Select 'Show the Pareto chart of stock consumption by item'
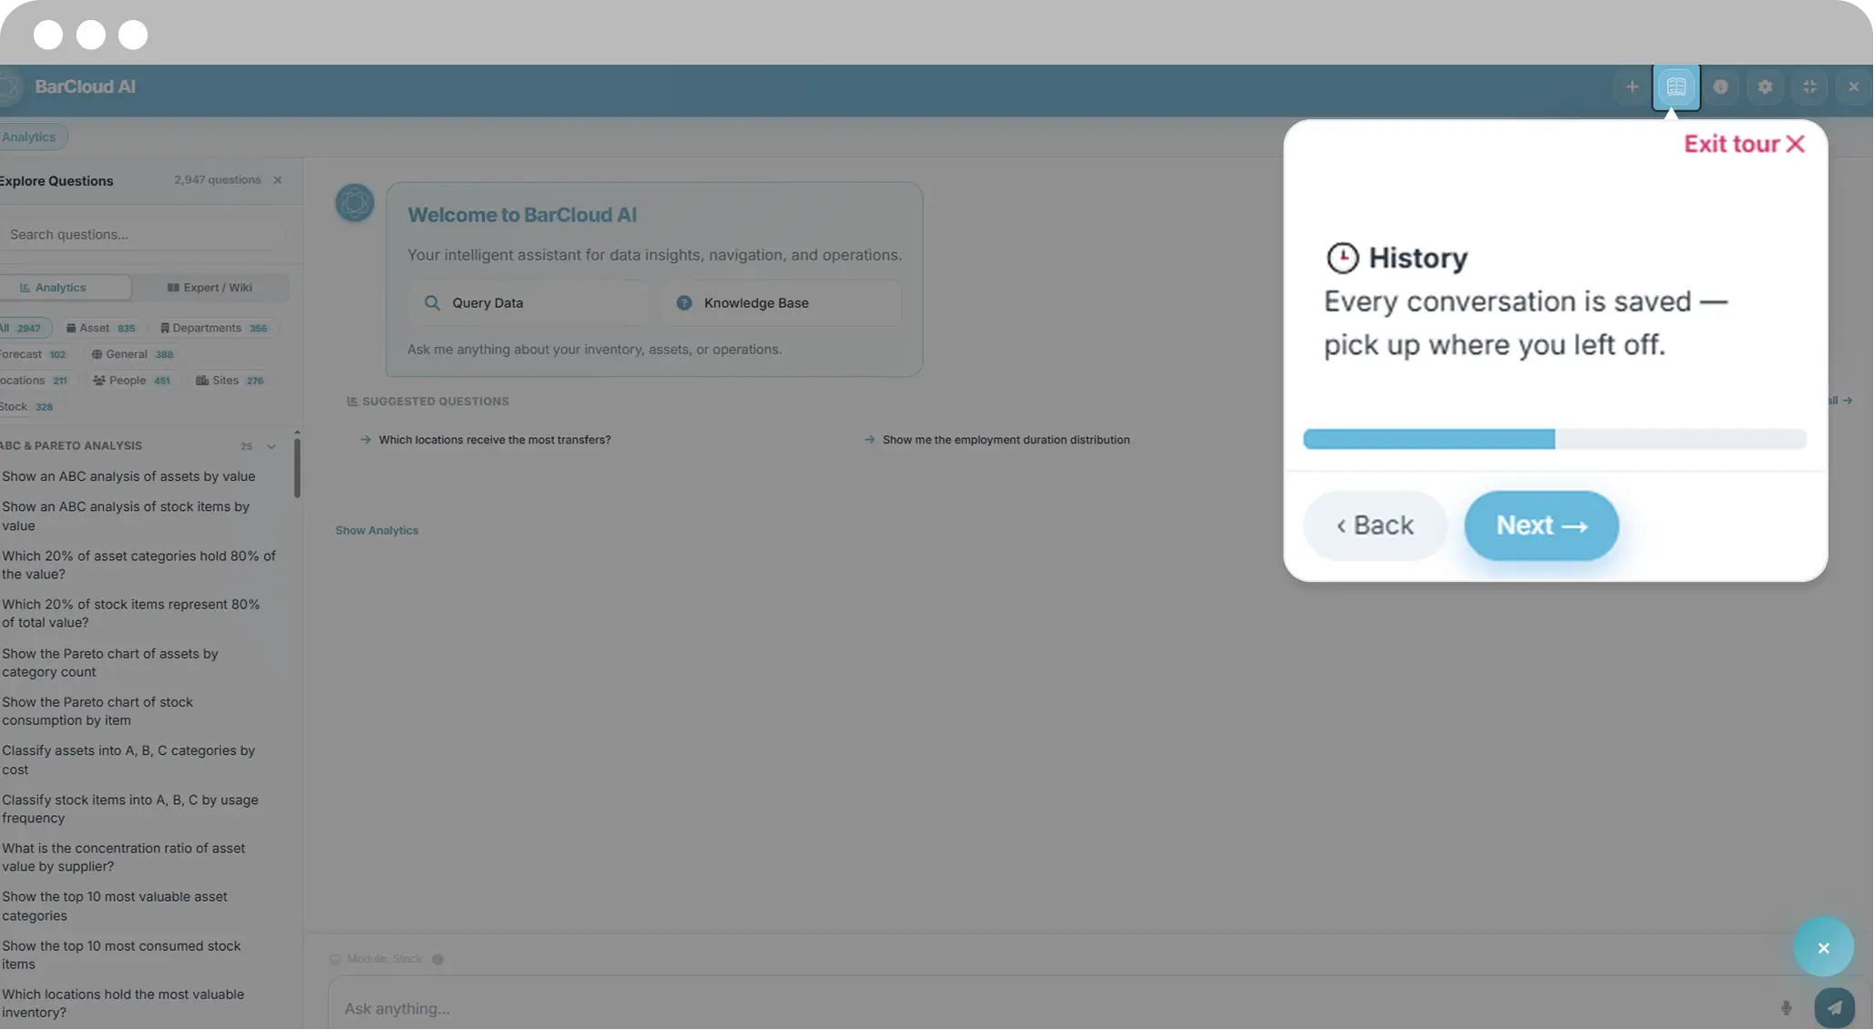 point(97,711)
